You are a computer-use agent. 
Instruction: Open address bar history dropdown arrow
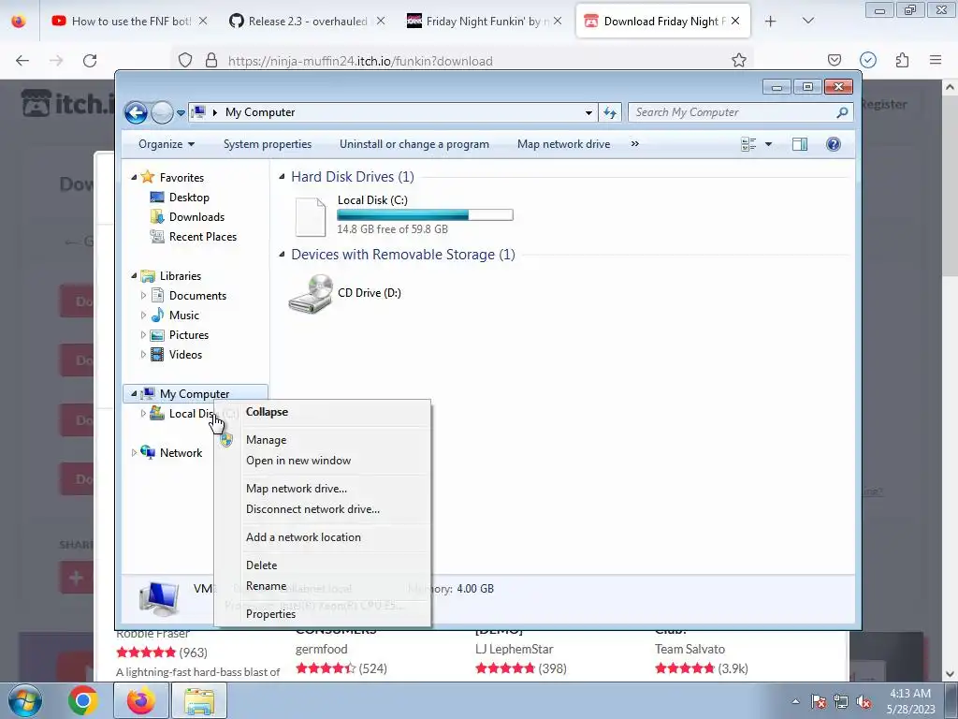click(x=588, y=113)
